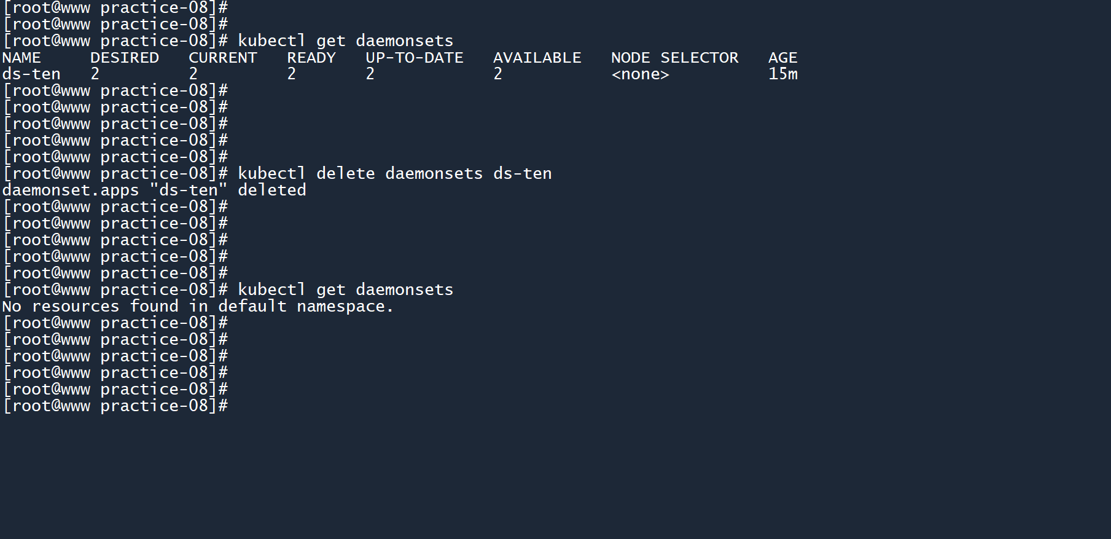The height and width of the screenshot is (539, 1111).
Task: Click ds-ten in the daemonset table row
Action: coord(31,74)
